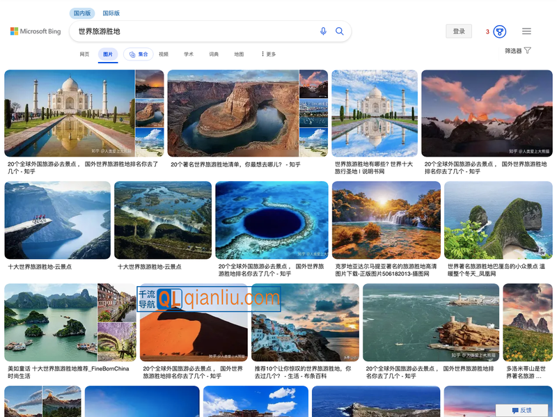Screen dimensions: 557x417
Task: Click the voice search microphone icon
Action: pyautogui.click(x=321, y=31)
